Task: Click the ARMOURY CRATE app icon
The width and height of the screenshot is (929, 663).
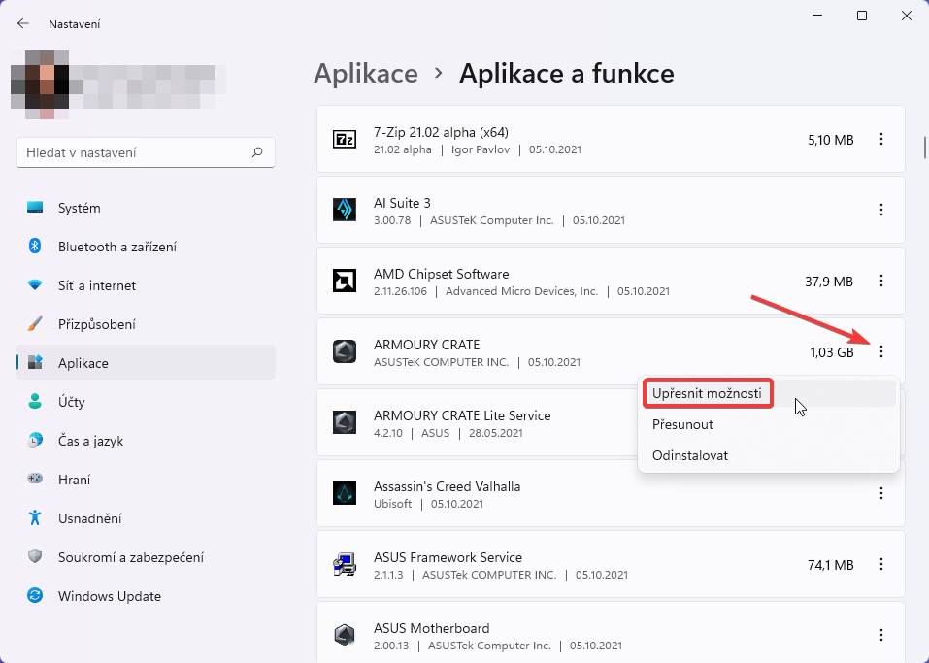Action: tap(345, 351)
